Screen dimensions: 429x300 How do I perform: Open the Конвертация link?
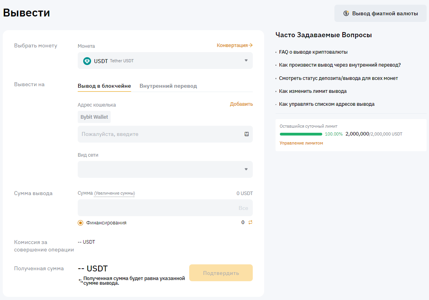pos(232,45)
